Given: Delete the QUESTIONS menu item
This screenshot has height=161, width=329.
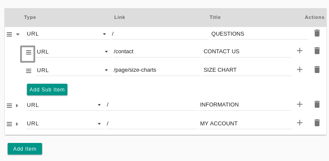Looking at the screenshot, I should coord(317,33).
